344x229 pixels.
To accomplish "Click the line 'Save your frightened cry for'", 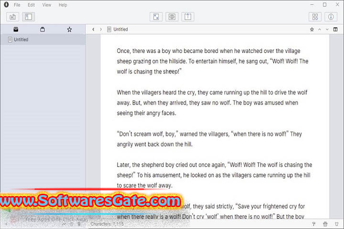I will tap(271, 206).
